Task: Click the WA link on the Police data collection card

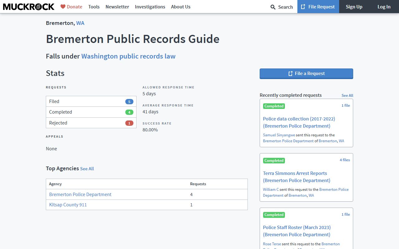Action: [341, 141]
